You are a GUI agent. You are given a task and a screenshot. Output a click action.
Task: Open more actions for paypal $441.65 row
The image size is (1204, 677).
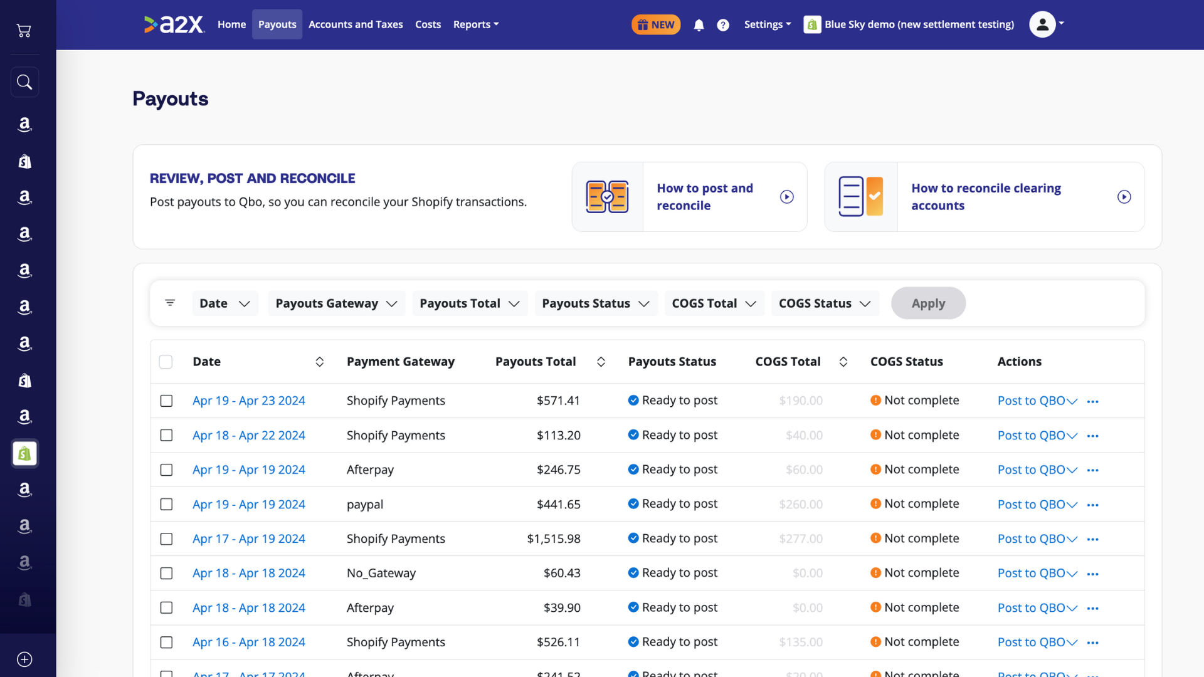[x=1092, y=505]
